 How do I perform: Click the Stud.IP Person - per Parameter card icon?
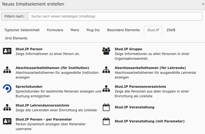pos(7,121)
